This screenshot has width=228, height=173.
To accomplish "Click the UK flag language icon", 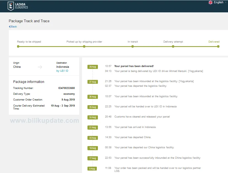I will click(x=211, y=2).
